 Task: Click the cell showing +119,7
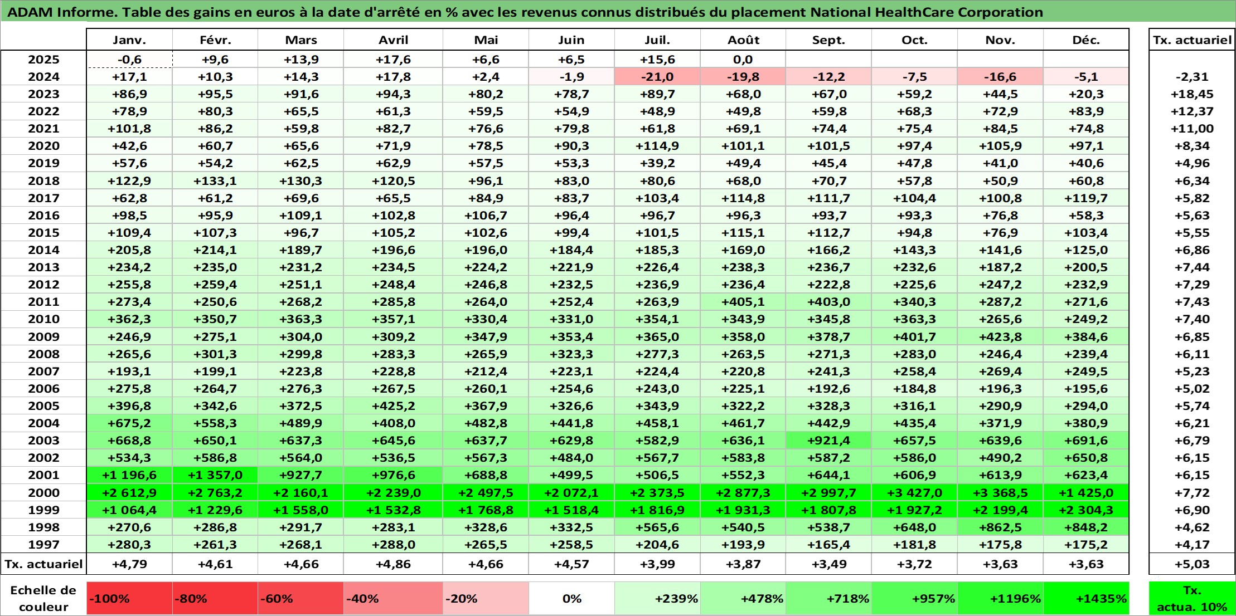pyautogui.click(x=1086, y=198)
